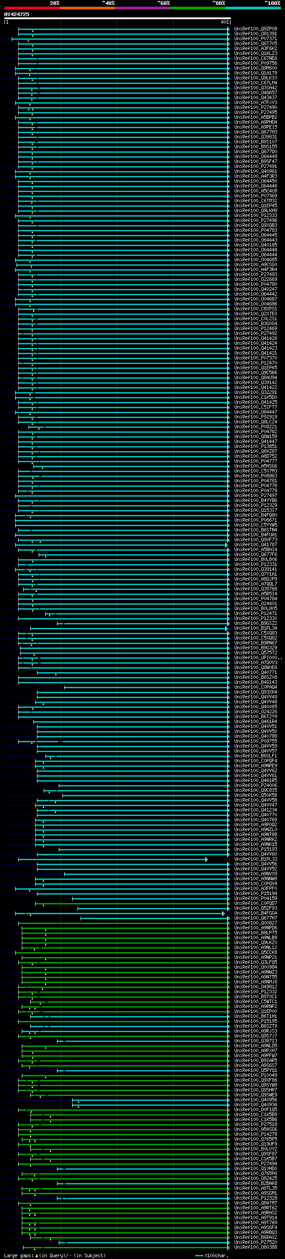Select hit UniRef100_Q40771
This screenshot has width=285, height=1259.
[256, 673]
